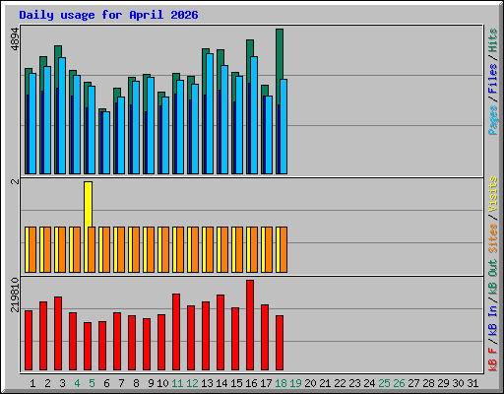Click day label 14 on the x-axis

(x=221, y=383)
